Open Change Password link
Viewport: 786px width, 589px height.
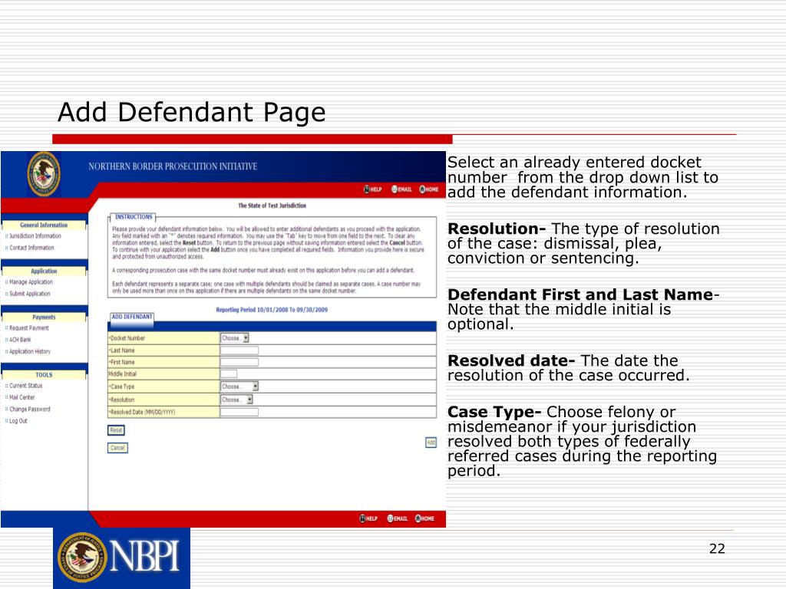30,410
